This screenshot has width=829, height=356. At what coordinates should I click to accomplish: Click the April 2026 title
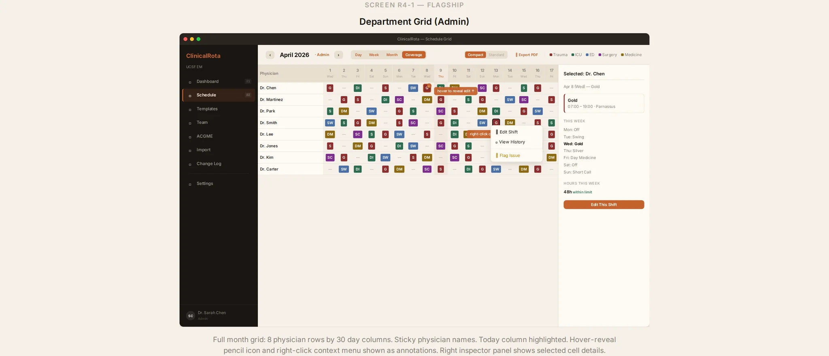(x=294, y=55)
